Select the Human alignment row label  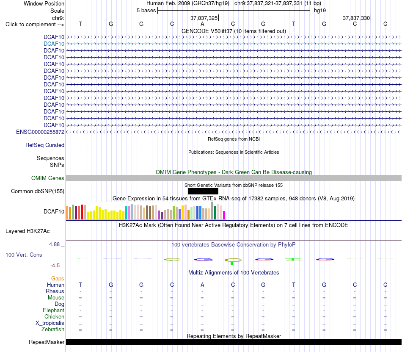(x=55, y=285)
